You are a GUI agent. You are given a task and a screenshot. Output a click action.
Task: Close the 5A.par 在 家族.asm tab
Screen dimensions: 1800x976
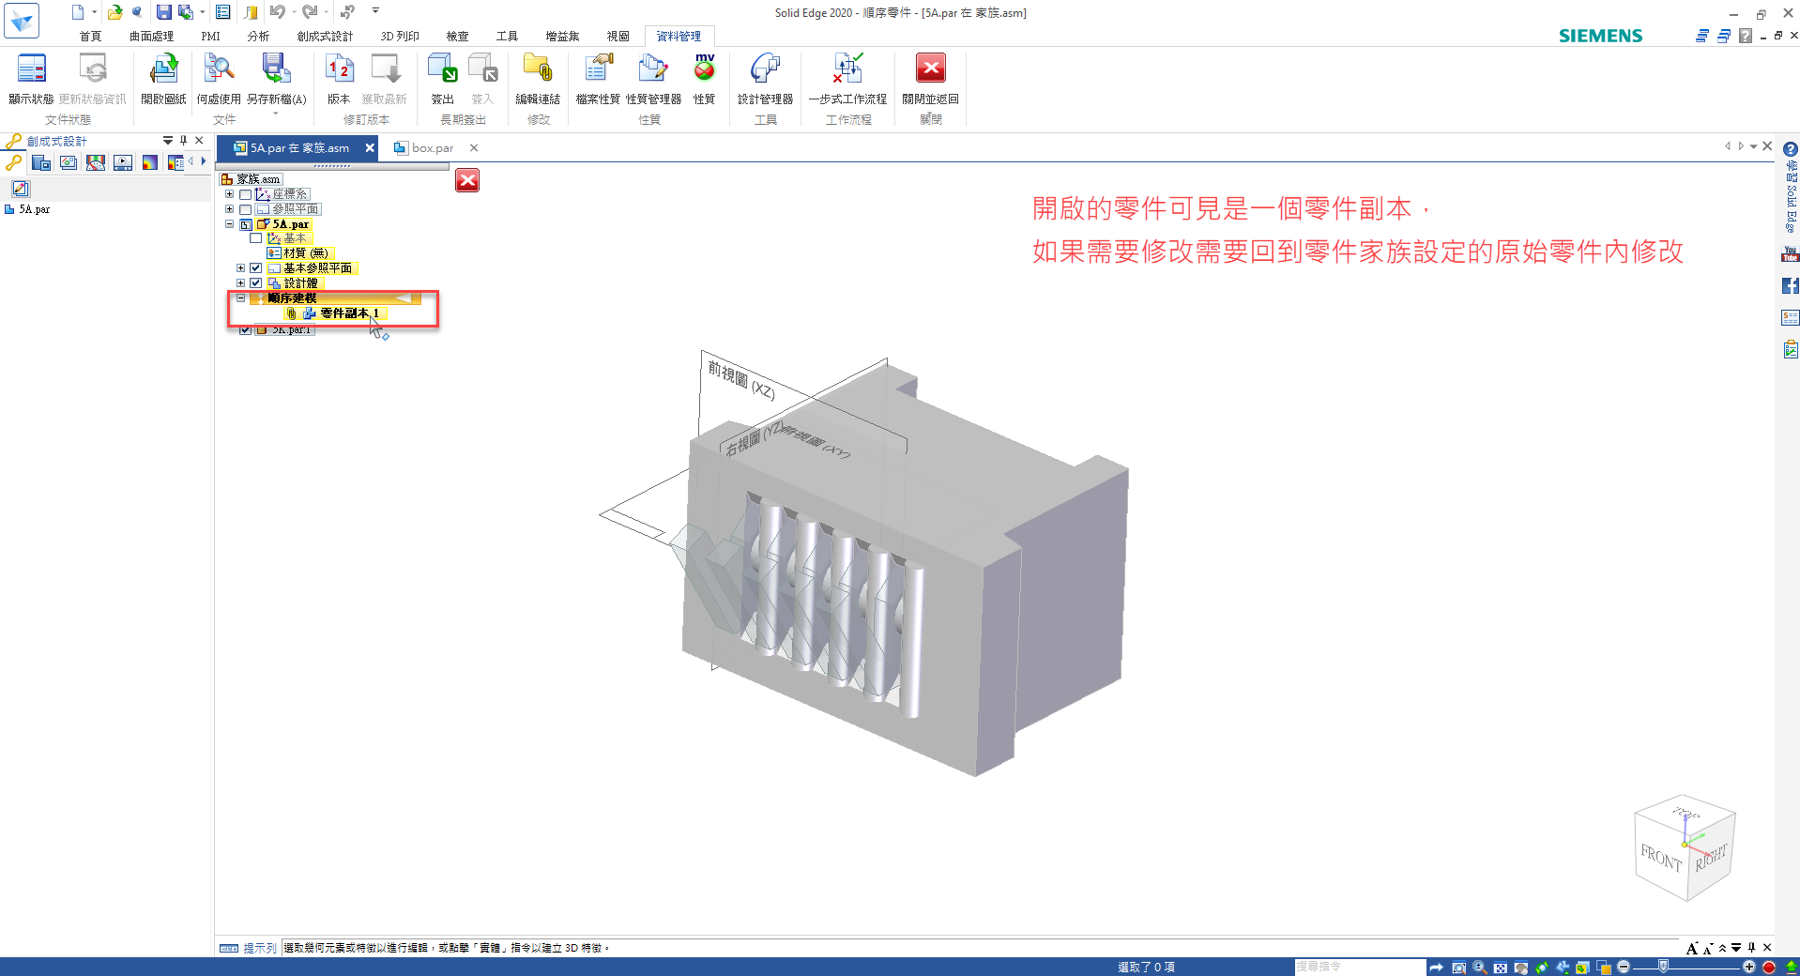pyautogui.click(x=370, y=148)
